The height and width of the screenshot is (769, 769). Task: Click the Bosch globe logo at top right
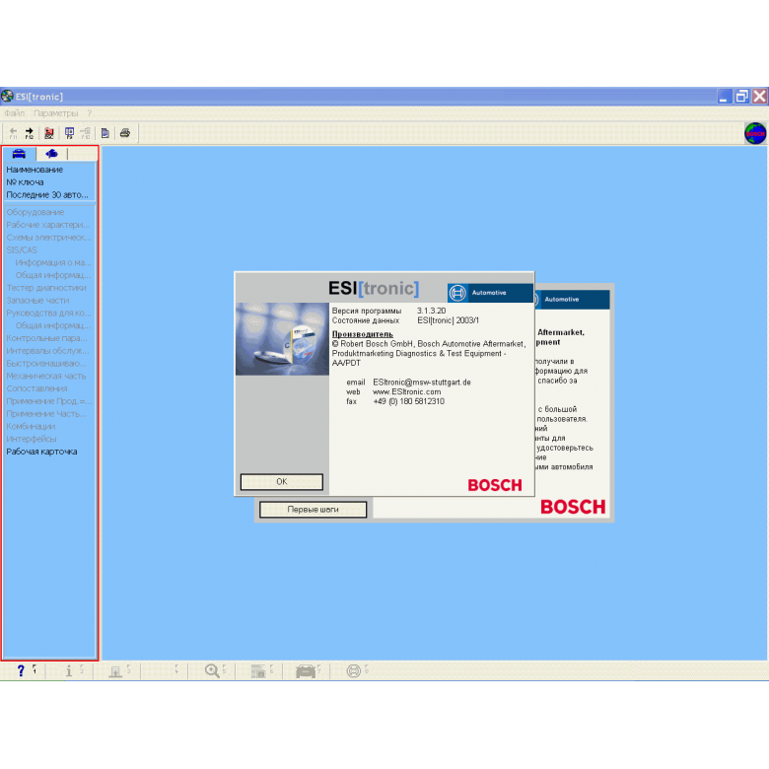coord(755,133)
